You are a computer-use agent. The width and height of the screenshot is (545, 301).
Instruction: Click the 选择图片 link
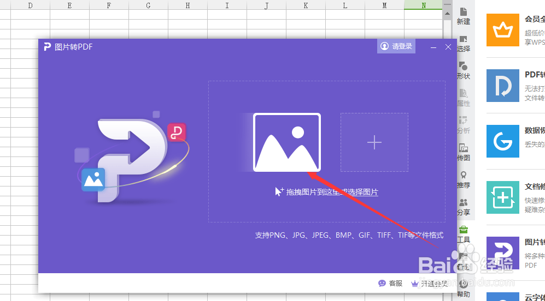[x=364, y=192]
